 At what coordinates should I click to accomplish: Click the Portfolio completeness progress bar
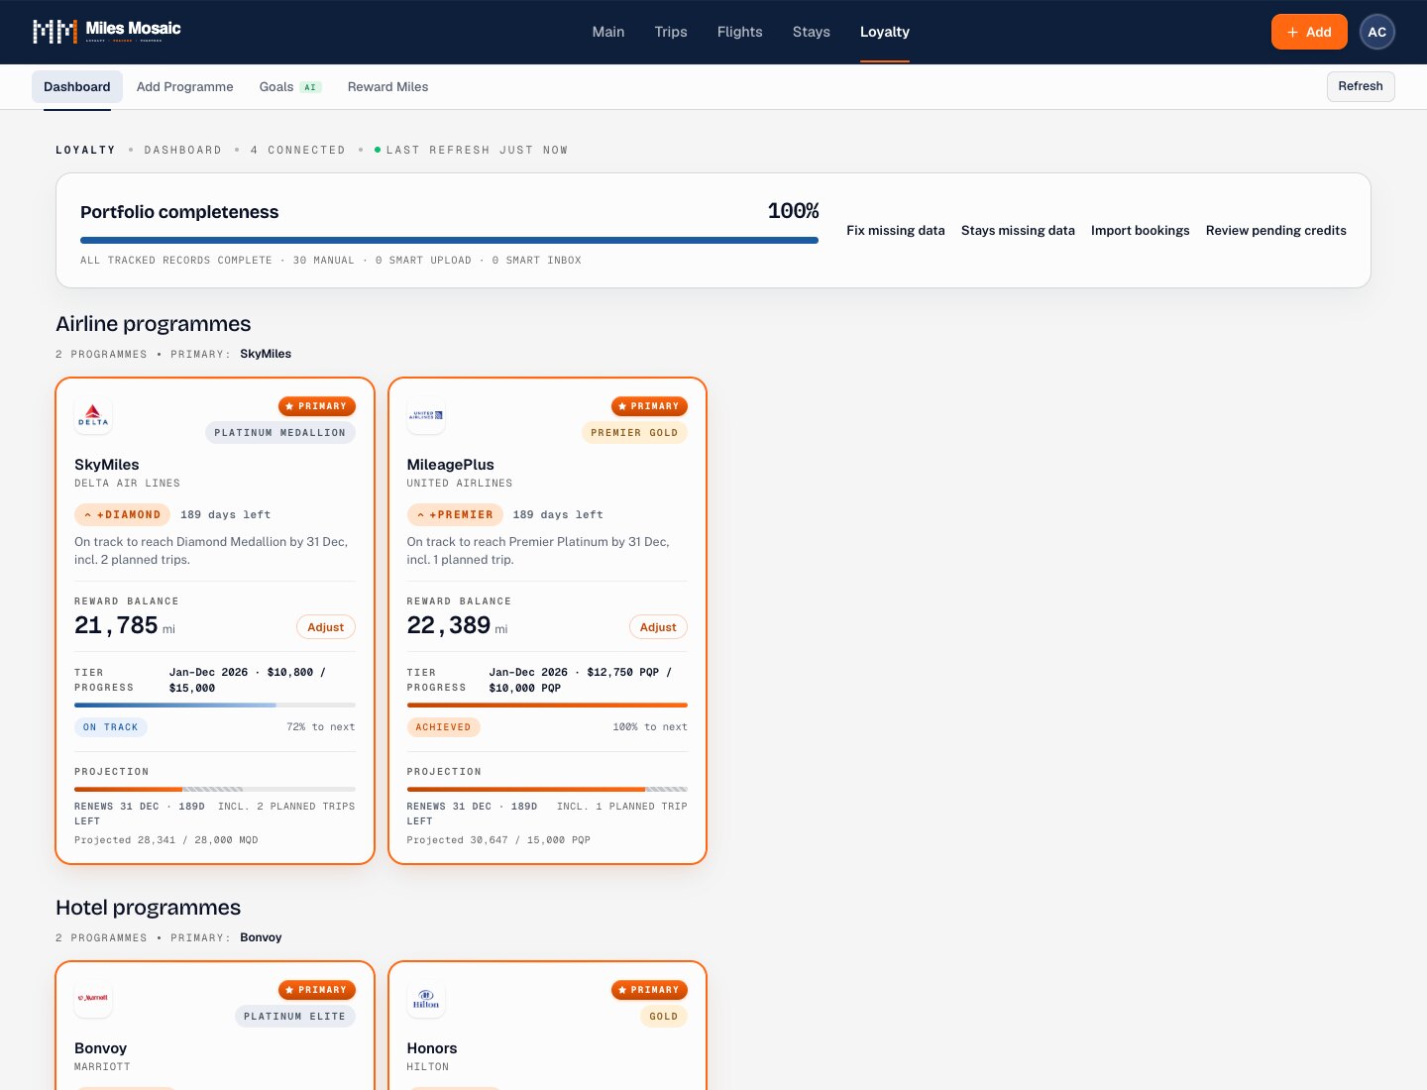click(x=449, y=240)
